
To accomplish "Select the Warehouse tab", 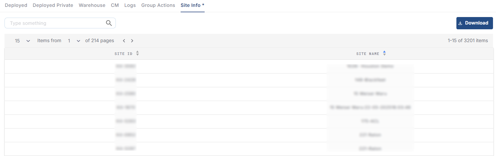I will pyautogui.click(x=92, y=5).
